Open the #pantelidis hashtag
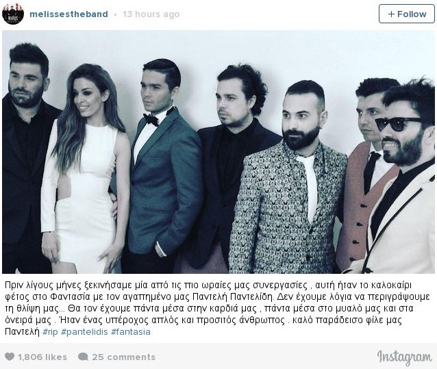This screenshot has height=369, width=437. (84, 332)
